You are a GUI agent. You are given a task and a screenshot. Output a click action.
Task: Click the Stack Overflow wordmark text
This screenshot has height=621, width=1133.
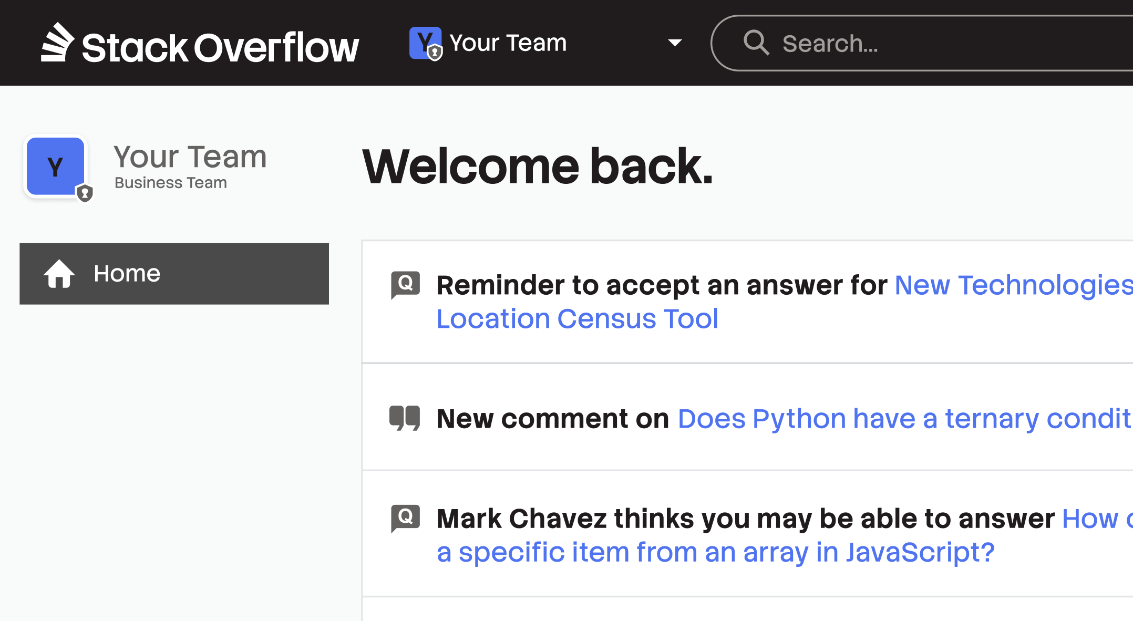[220, 48]
